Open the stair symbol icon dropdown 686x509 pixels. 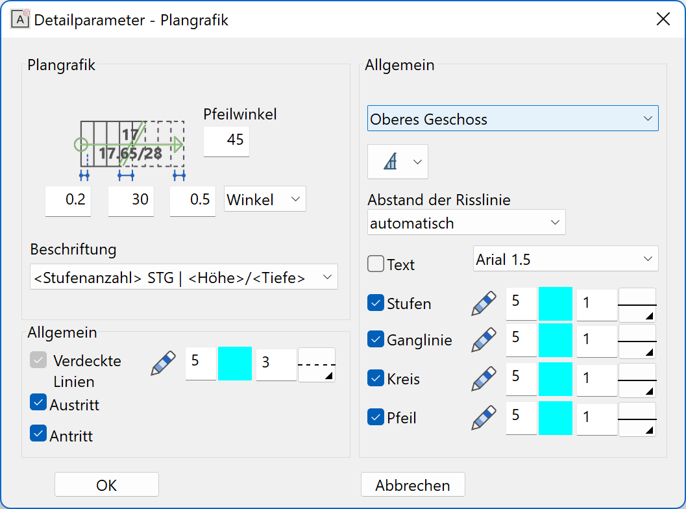coord(397,162)
